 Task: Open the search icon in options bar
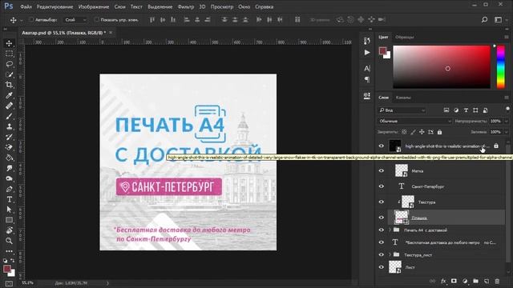(x=484, y=19)
